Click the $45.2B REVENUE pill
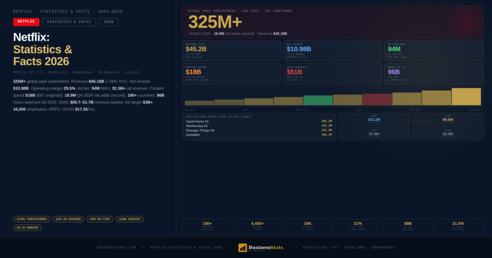Screen dimensions: 492x258 point(68,219)
